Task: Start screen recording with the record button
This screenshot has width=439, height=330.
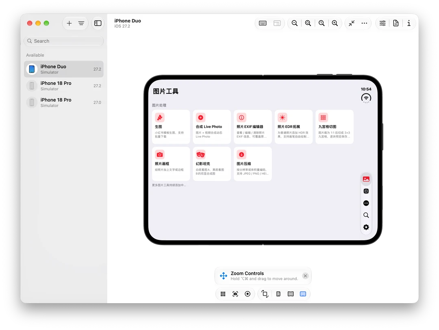Action: (x=248, y=294)
